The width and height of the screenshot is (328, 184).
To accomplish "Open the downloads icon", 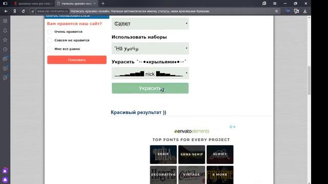I will tap(305, 11).
